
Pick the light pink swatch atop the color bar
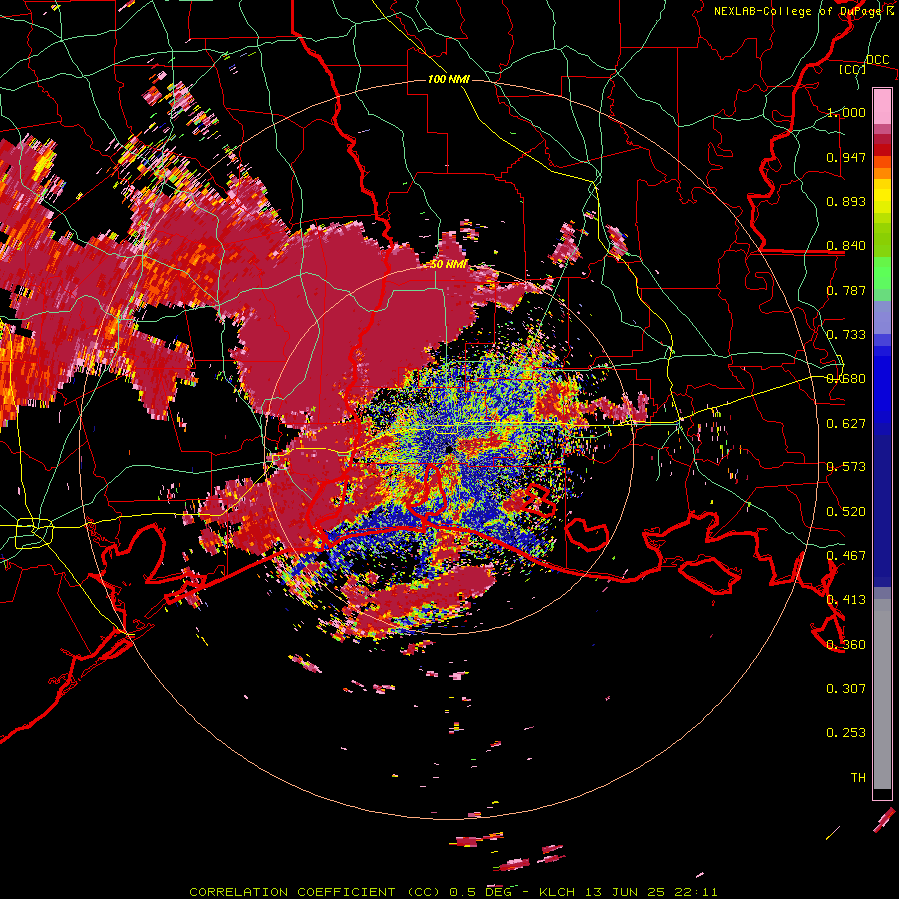[882, 106]
